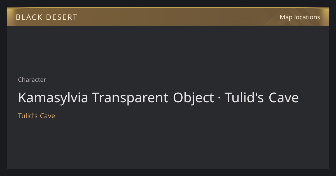Click the word DESERT in the header
336x176 pixels.
pyautogui.click(x=61, y=17)
